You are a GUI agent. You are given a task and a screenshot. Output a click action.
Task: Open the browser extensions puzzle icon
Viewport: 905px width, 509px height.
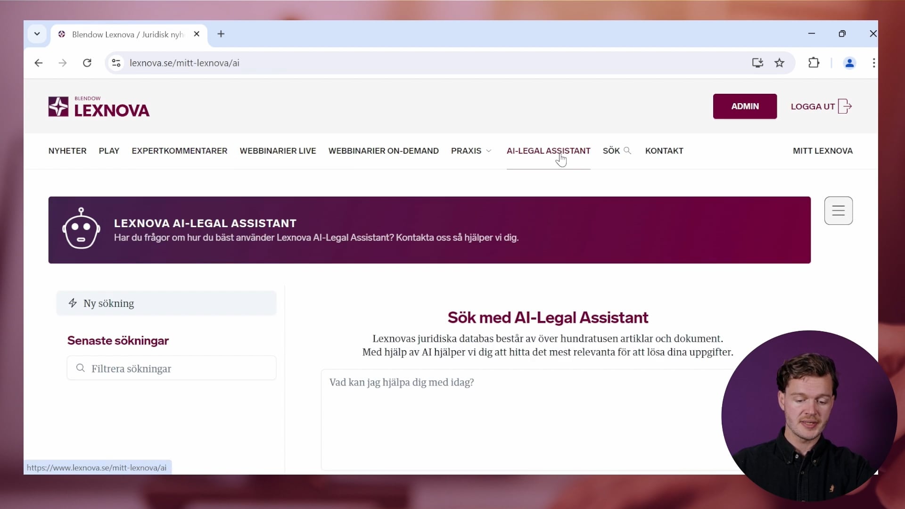point(814,63)
